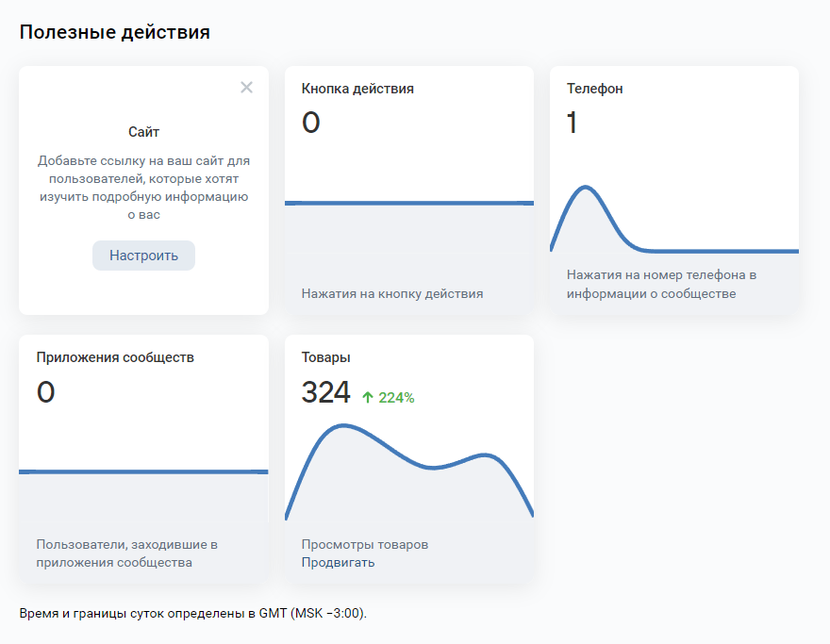Click the Просмотры товаров caption

click(x=364, y=544)
